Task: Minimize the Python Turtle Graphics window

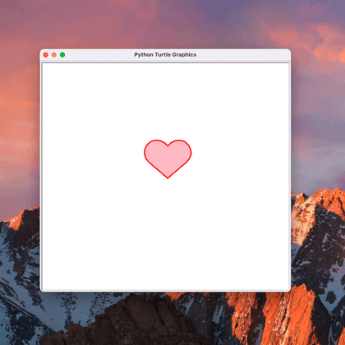Action: pyautogui.click(x=54, y=55)
